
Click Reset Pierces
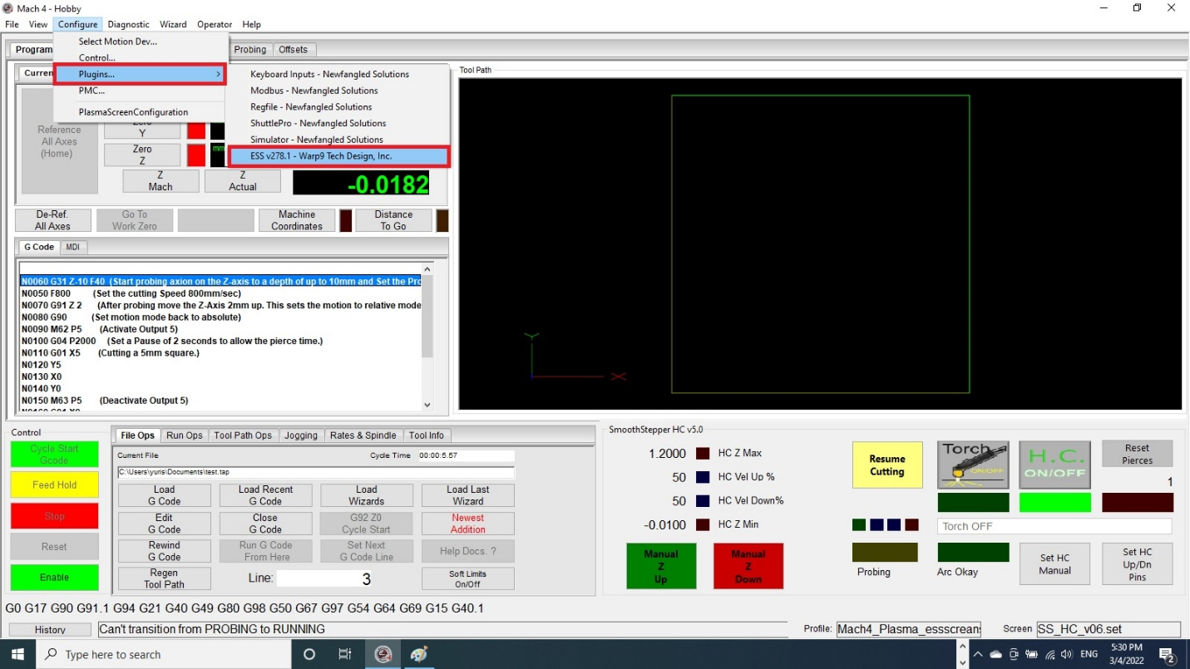[x=1137, y=454]
